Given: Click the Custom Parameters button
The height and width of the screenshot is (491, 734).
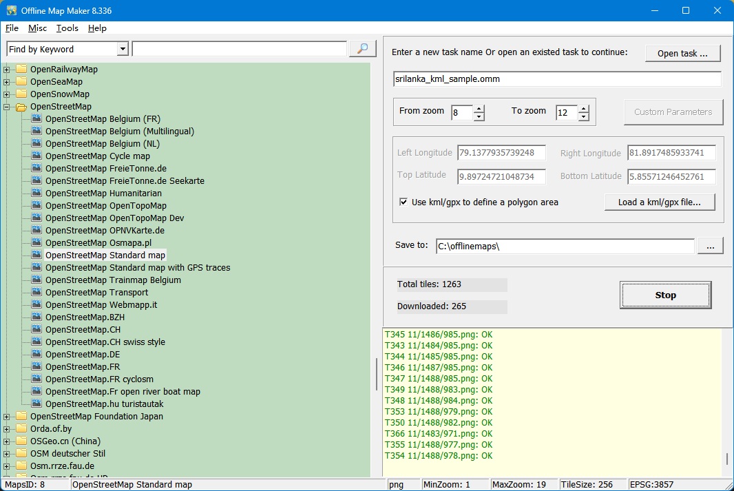Looking at the screenshot, I should tap(673, 112).
